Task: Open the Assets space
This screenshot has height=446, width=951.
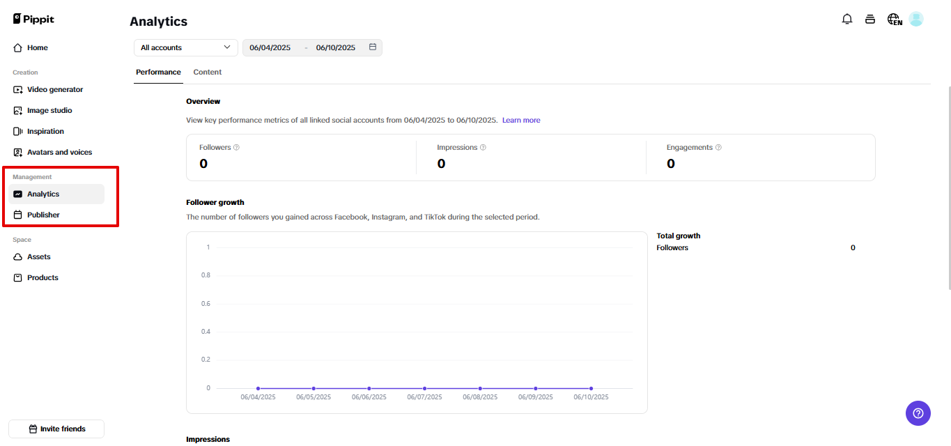Action: pyautogui.click(x=39, y=256)
